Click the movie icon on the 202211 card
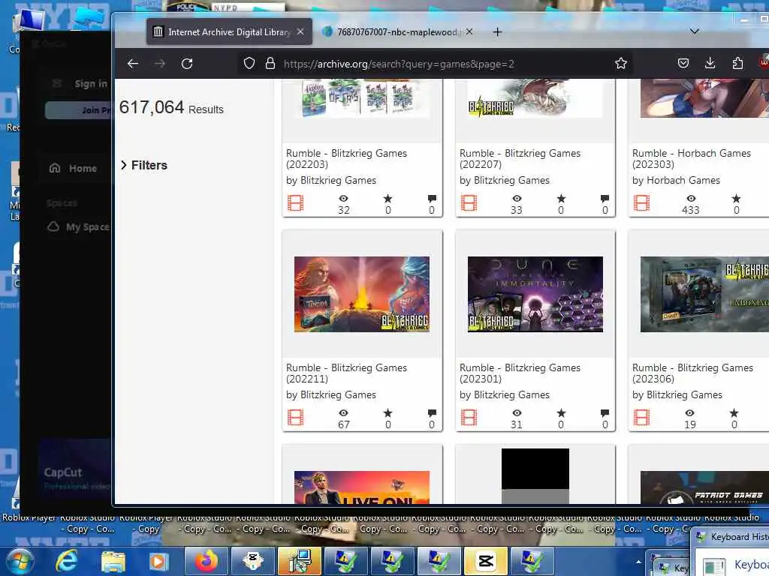Viewport: 769px width, 576px height. [295, 417]
